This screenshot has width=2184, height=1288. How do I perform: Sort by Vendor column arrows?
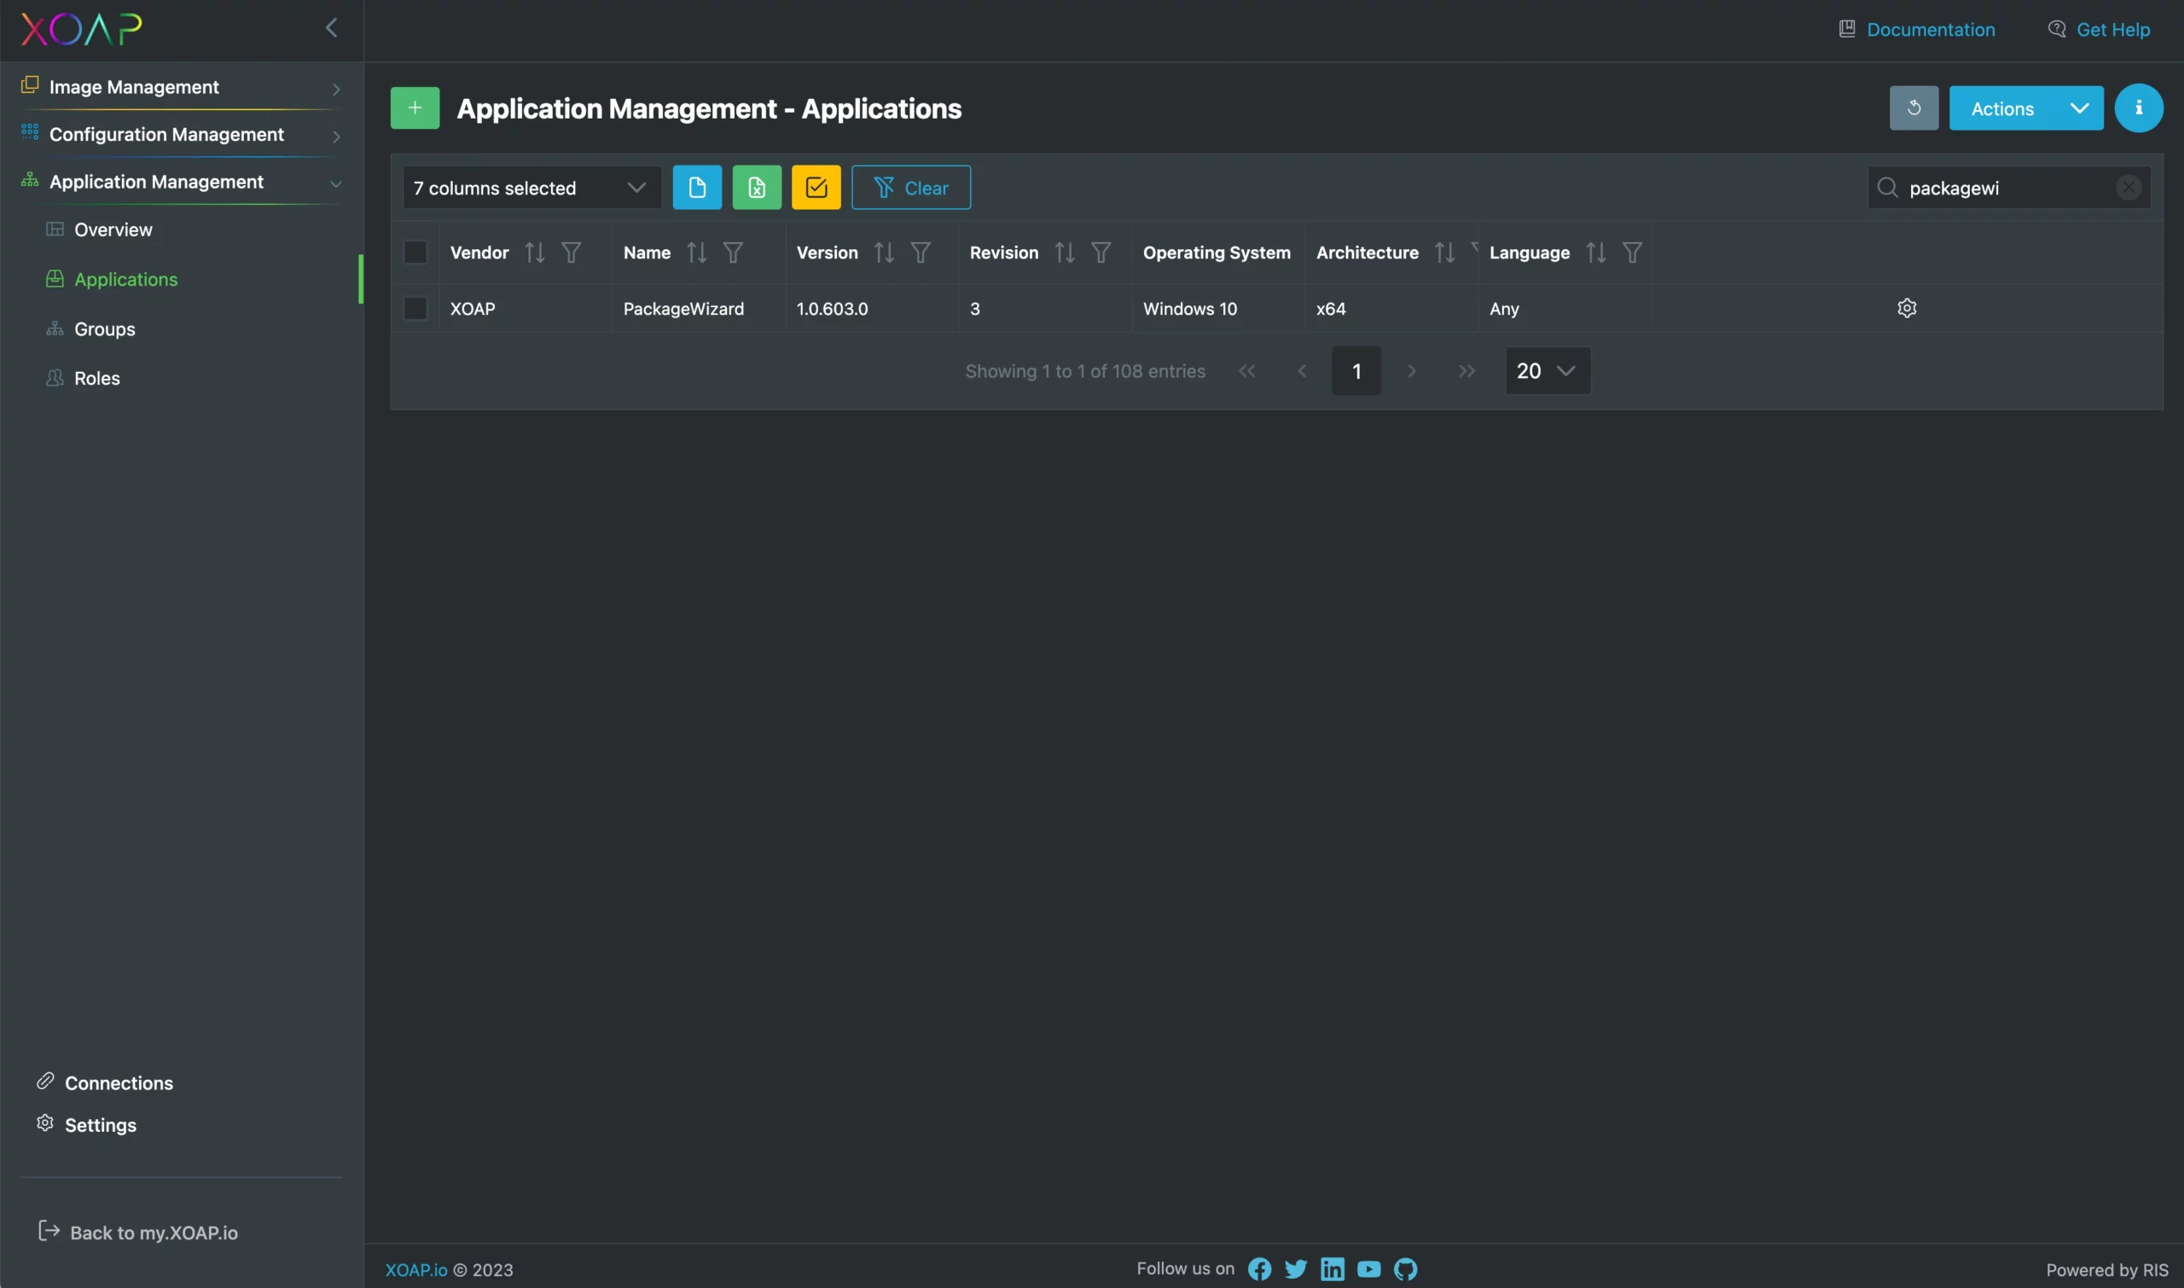(x=535, y=252)
